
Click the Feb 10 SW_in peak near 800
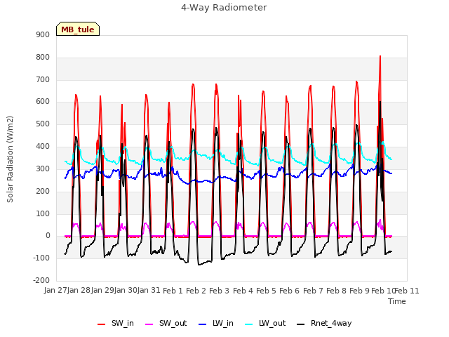(x=380, y=56)
